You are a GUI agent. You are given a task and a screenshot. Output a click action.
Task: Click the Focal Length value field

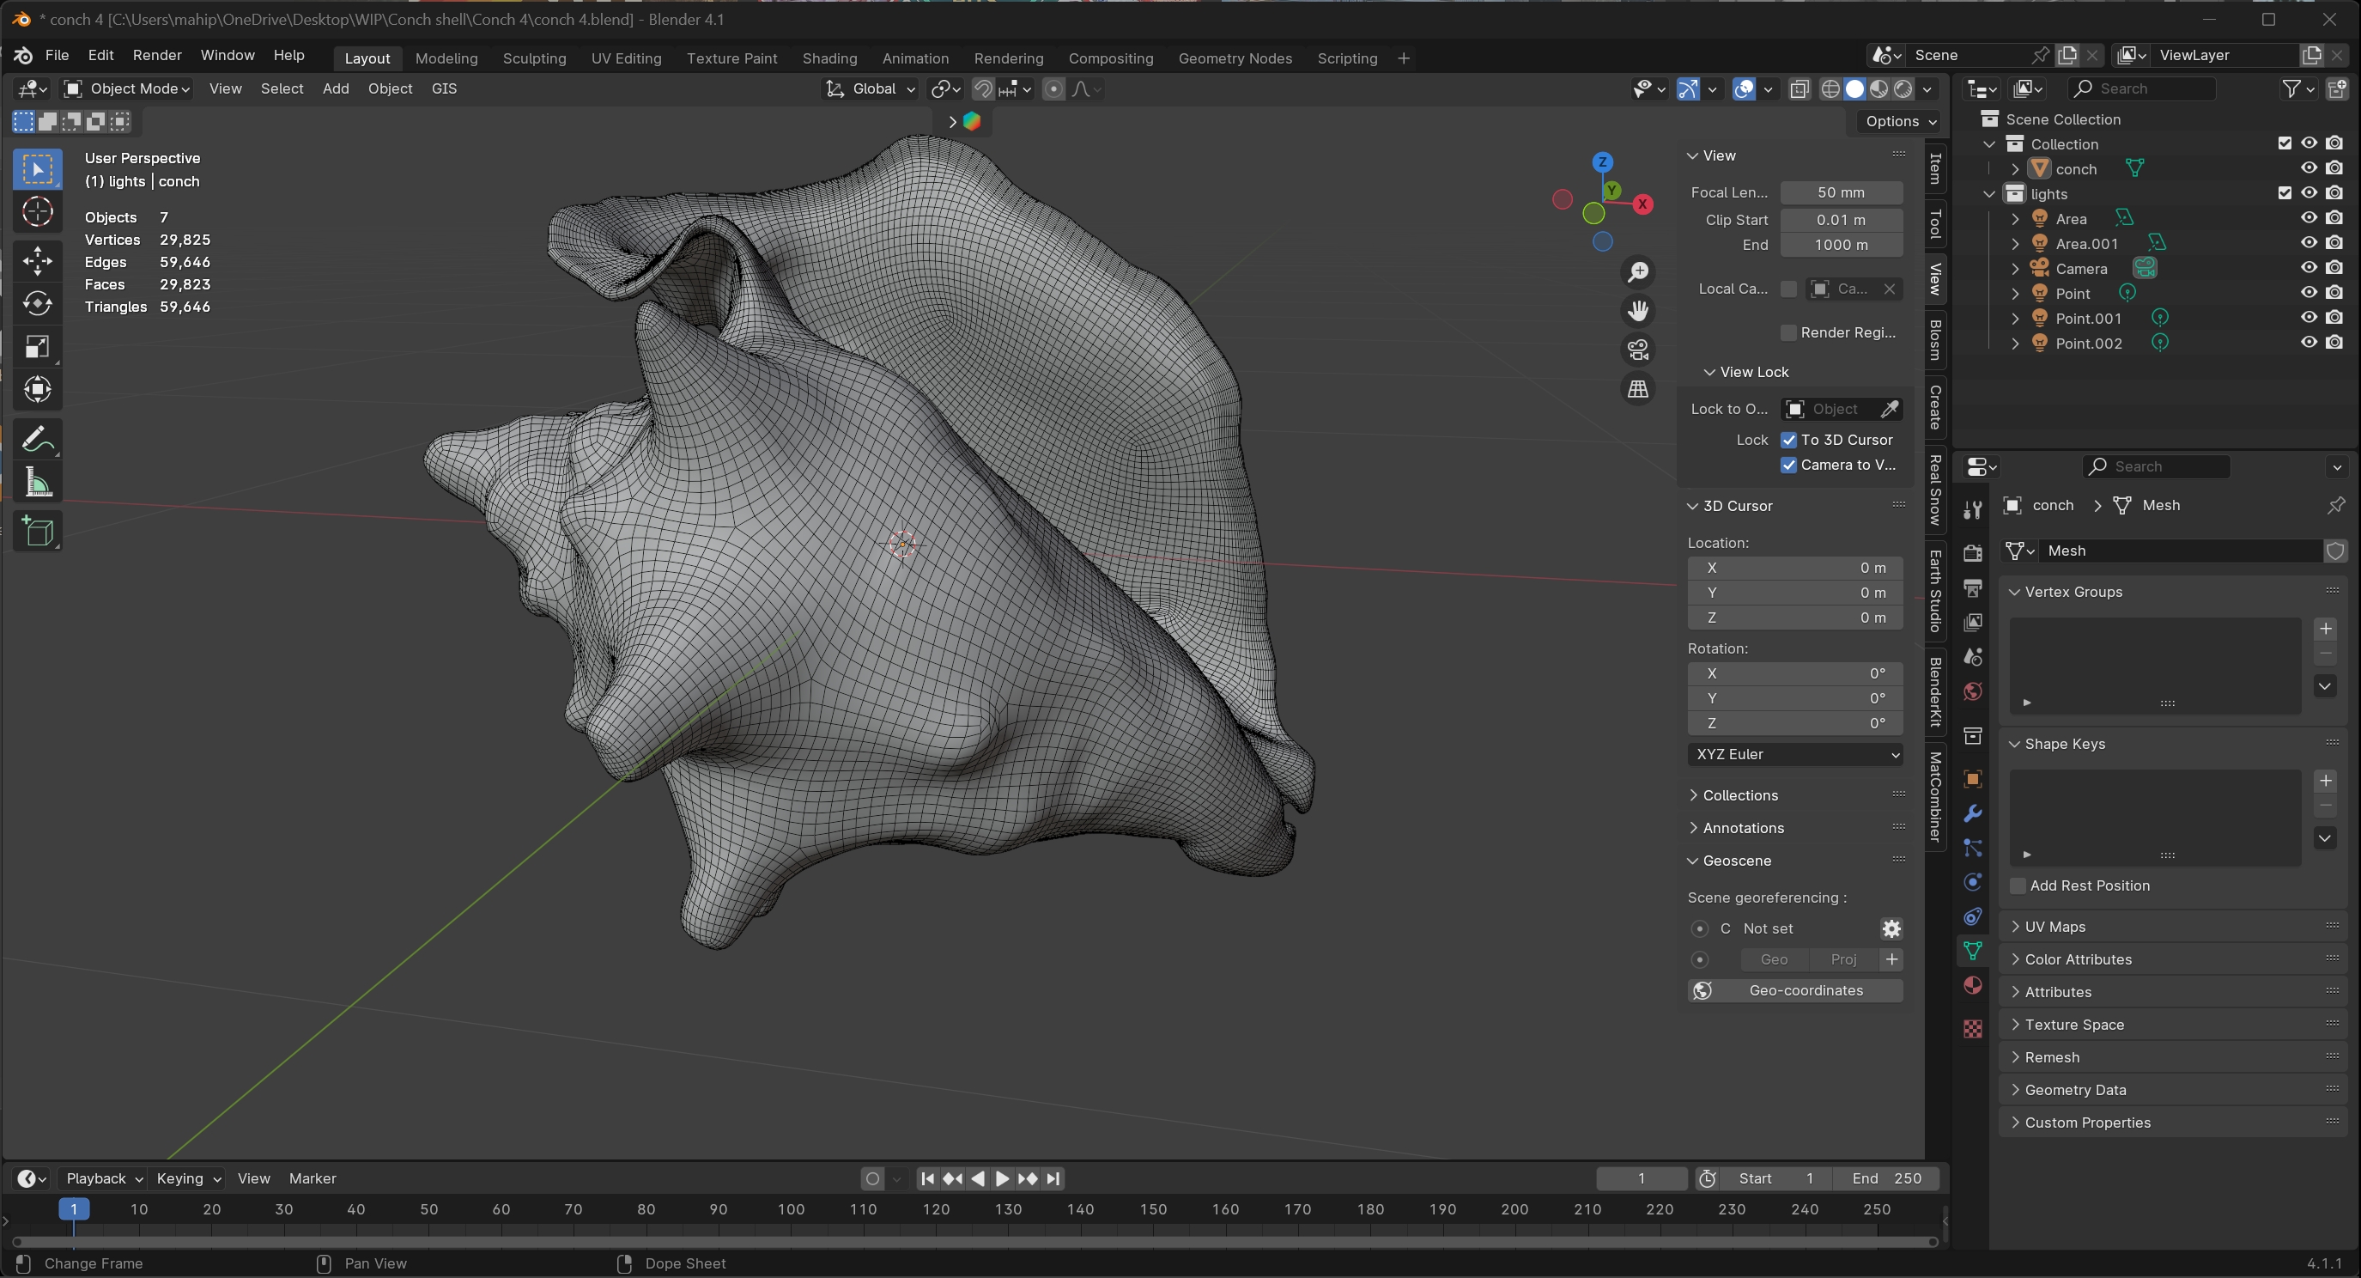[1841, 192]
